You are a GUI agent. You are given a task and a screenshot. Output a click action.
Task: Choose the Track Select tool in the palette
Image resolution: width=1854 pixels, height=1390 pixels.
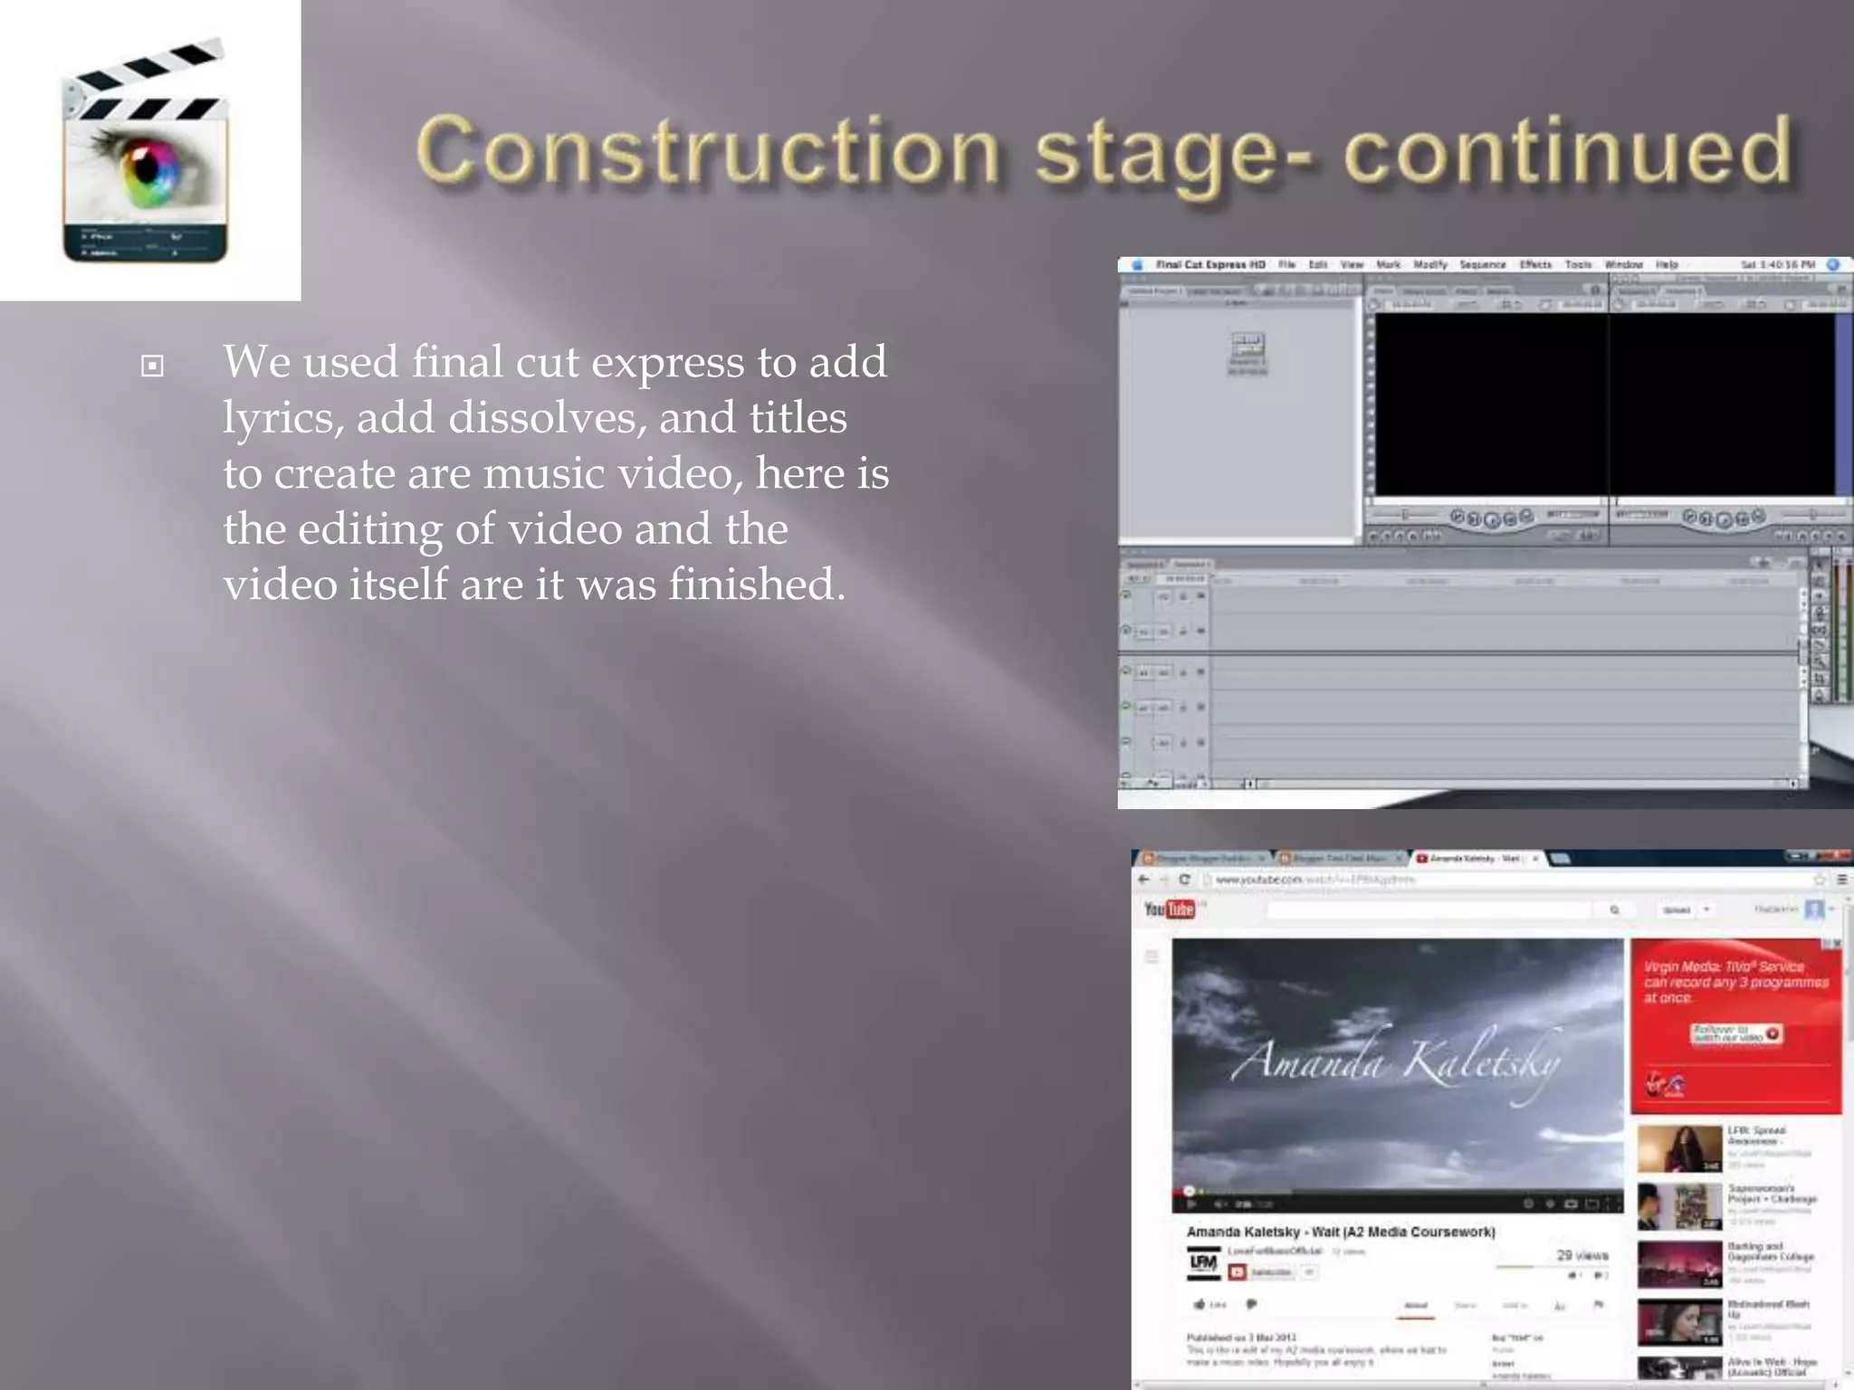(1819, 597)
